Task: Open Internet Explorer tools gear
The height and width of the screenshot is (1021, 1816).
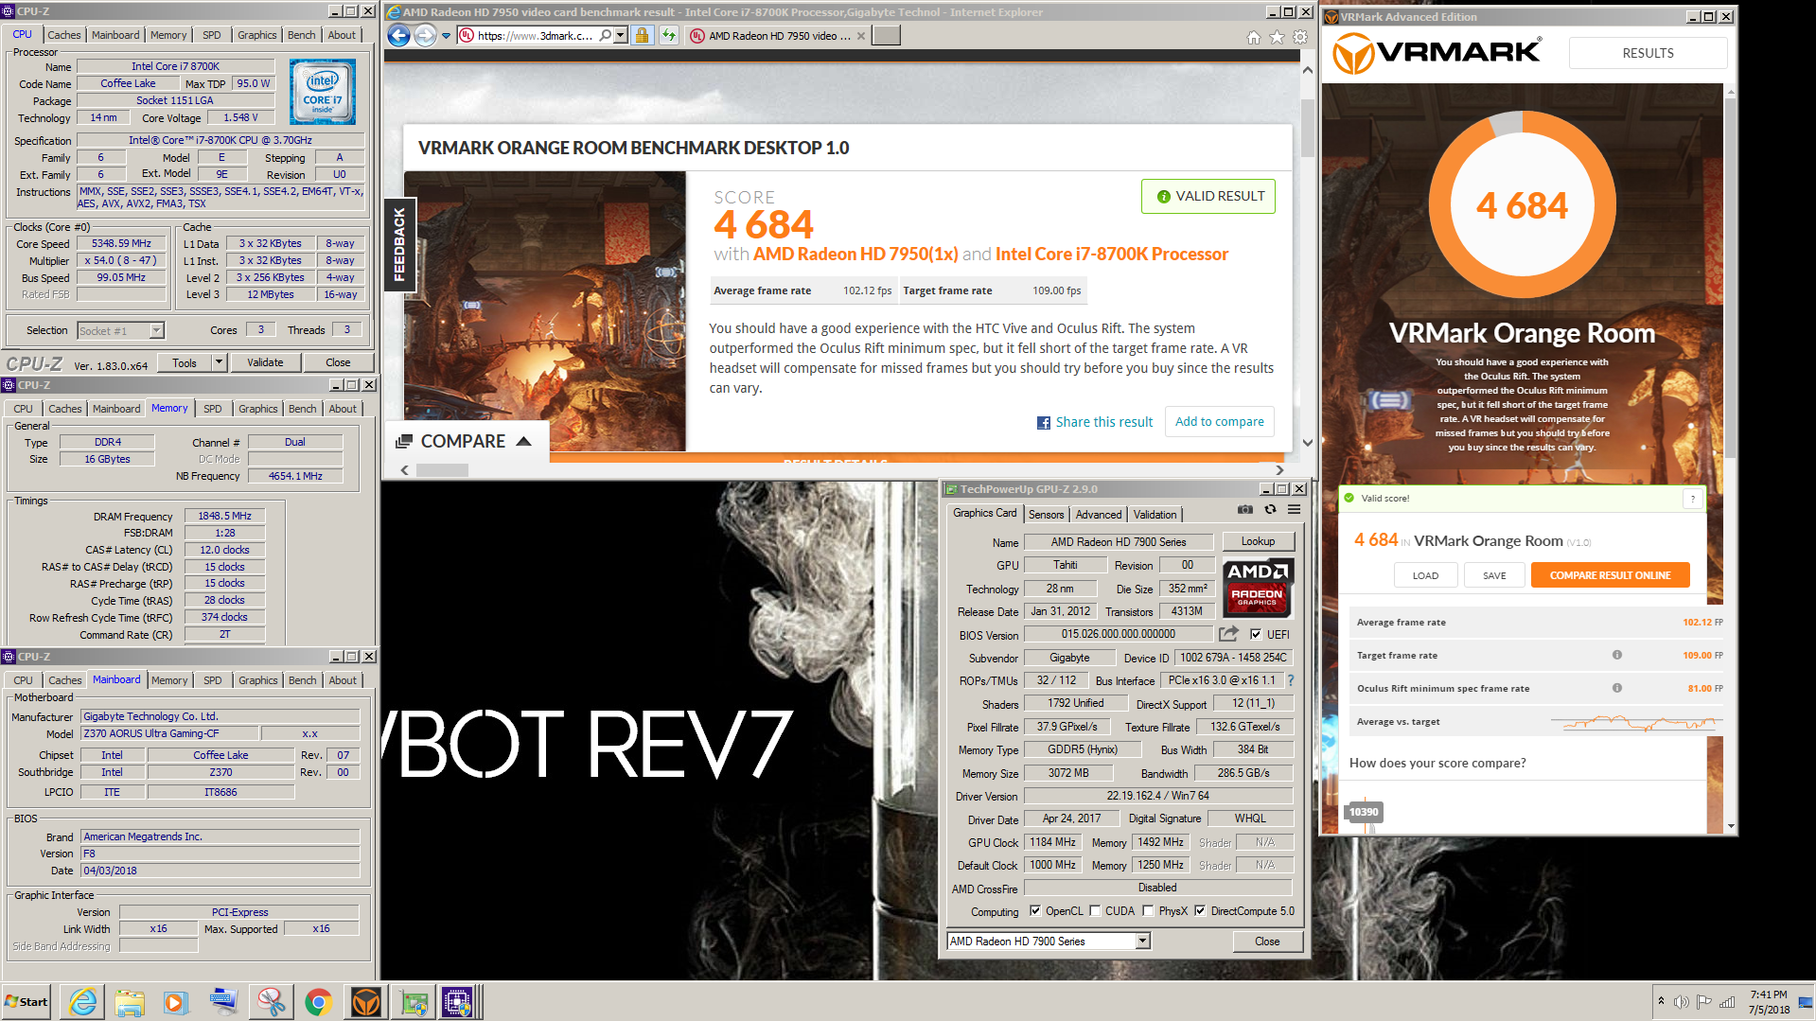Action: (1300, 37)
